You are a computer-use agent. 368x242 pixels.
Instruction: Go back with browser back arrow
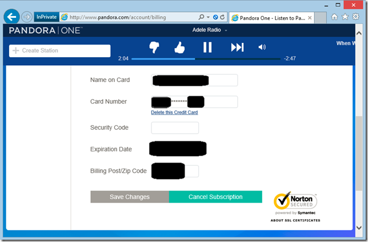pyautogui.click(x=11, y=17)
